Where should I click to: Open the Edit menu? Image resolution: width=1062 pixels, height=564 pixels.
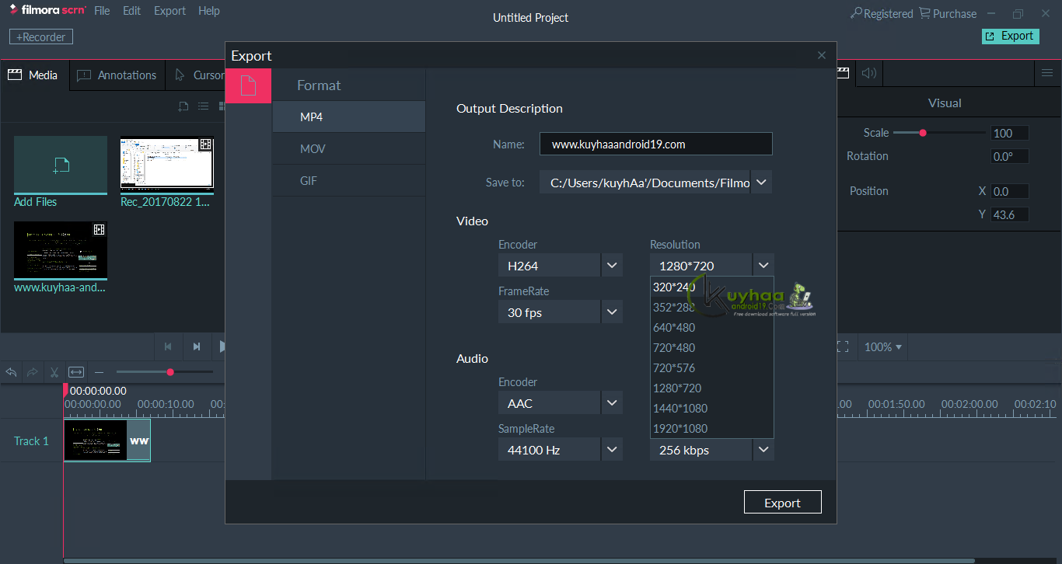(132, 11)
